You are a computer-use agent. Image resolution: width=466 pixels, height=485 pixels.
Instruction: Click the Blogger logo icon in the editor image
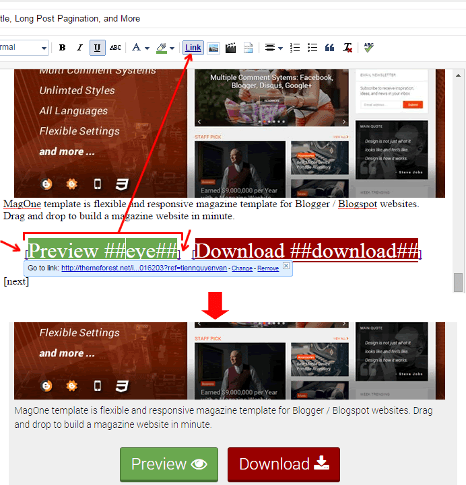click(x=46, y=184)
